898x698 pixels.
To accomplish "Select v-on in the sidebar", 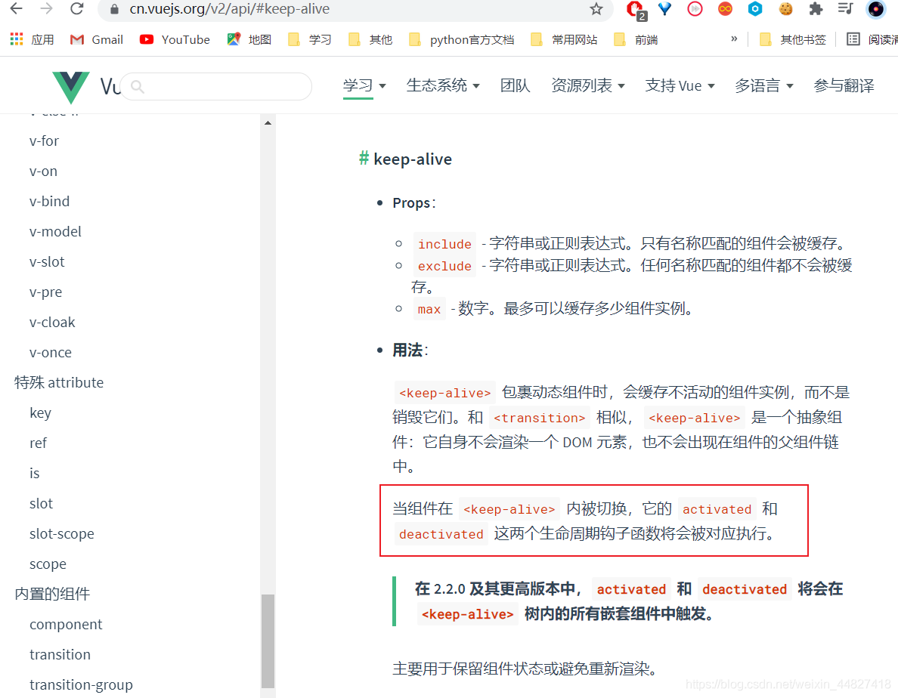I will [44, 171].
